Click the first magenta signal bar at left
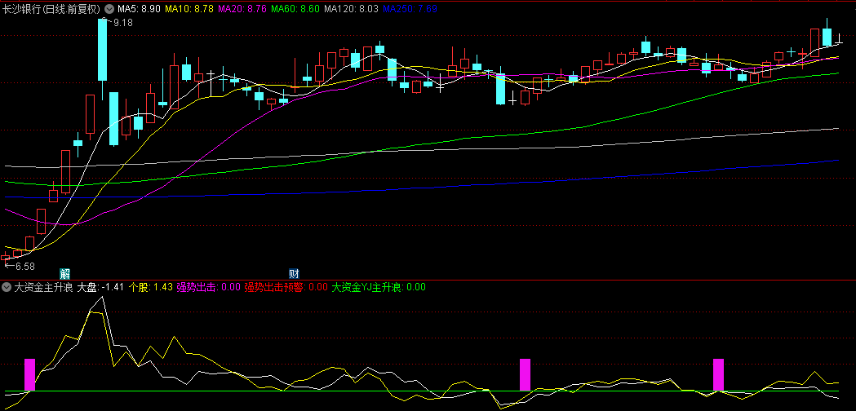Image resolution: width=856 pixels, height=411 pixels. pos(29,374)
